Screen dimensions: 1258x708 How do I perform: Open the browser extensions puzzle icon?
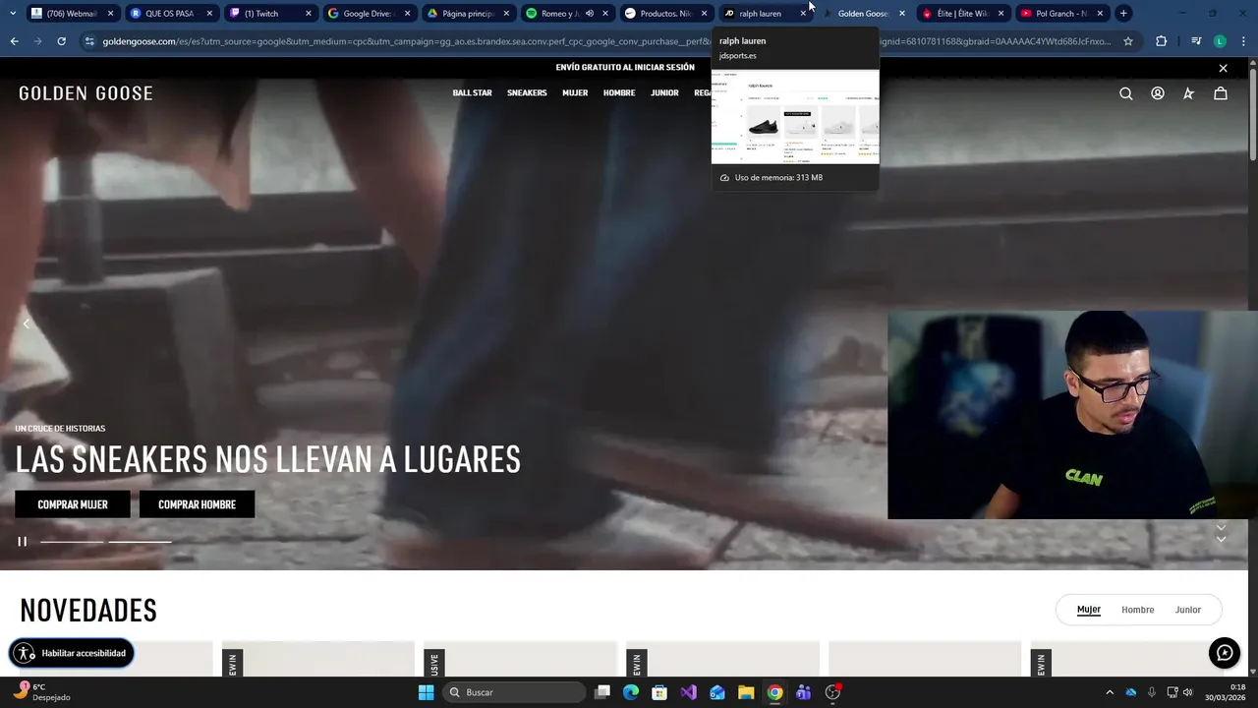click(x=1162, y=41)
